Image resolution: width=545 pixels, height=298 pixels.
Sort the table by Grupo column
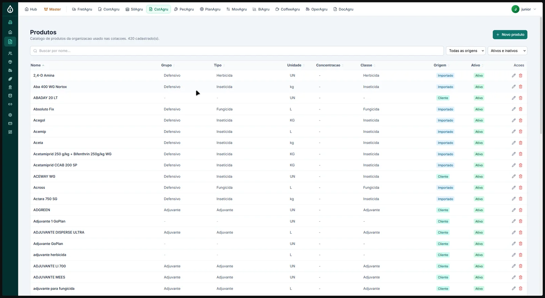tap(168, 65)
